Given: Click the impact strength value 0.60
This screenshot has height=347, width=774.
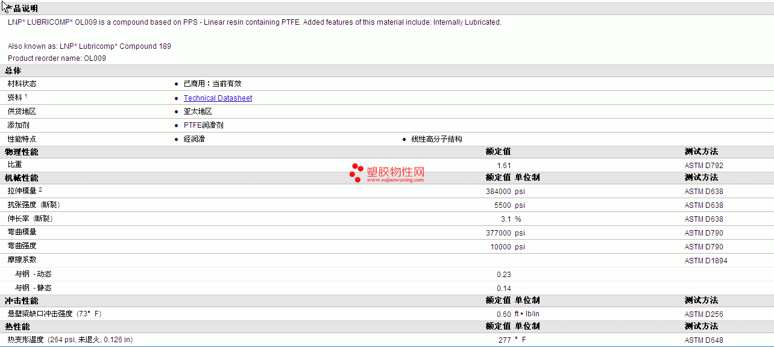Looking at the screenshot, I should coord(504,314).
